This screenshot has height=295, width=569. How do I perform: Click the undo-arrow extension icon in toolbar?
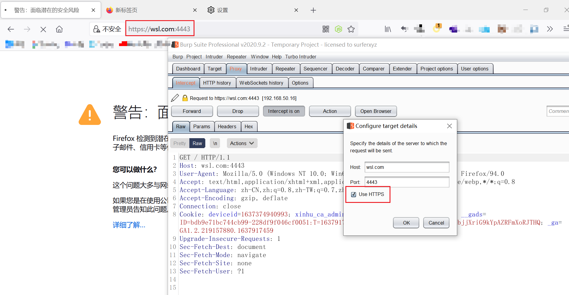point(404,29)
